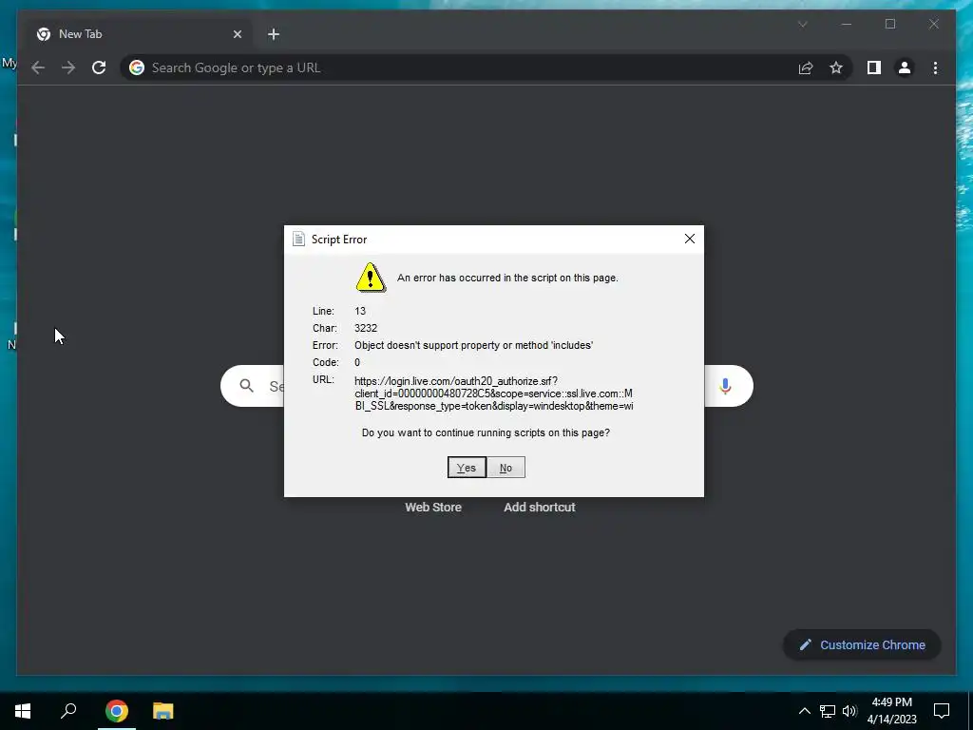Bookmark this tab with star icon
The height and width of the screenshot is (730, 973).
(836, 67)
